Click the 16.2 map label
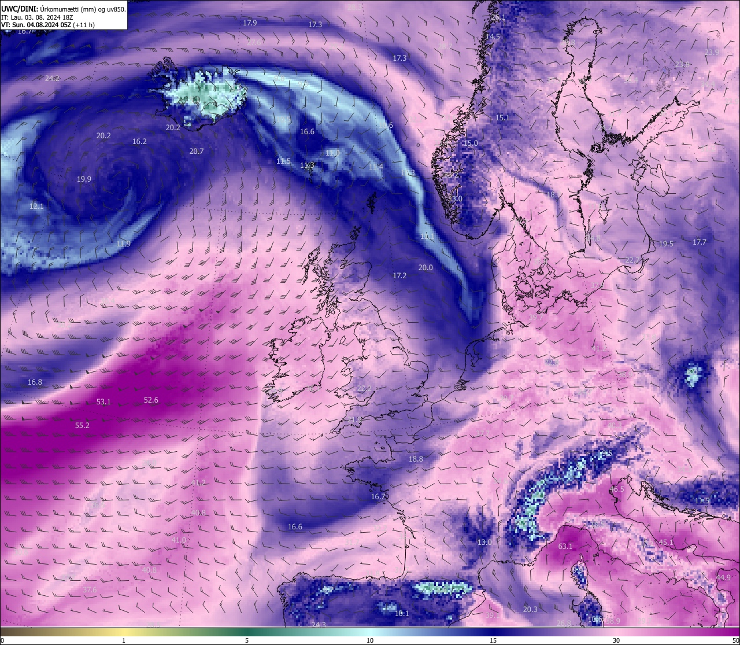Viewport: 740px width, 645px height. 139,142
